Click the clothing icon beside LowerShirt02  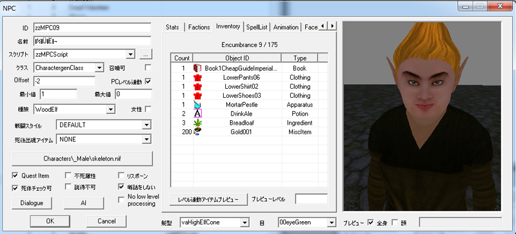click(197, 87)
